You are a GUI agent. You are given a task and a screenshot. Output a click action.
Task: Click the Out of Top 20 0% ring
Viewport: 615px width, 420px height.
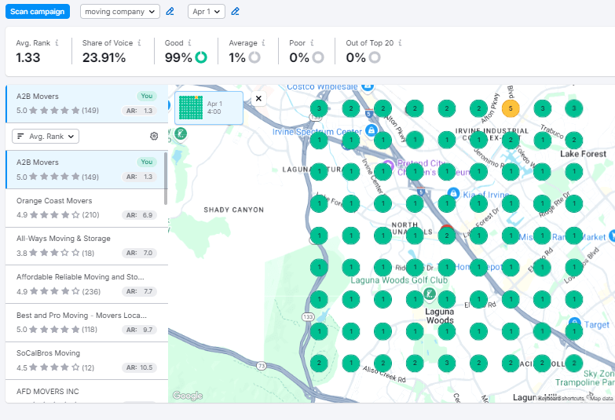pyautogui.click(x=375, y=57)
